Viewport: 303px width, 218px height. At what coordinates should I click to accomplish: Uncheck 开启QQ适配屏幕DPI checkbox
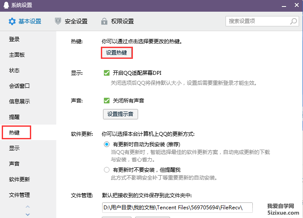(106, 73)
